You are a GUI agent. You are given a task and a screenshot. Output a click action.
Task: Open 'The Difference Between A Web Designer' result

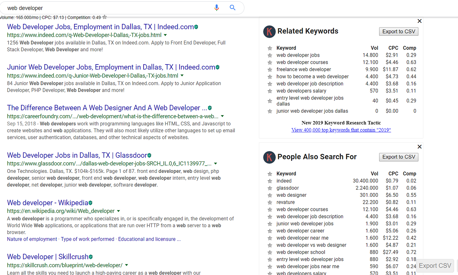(x=107, y=108)
